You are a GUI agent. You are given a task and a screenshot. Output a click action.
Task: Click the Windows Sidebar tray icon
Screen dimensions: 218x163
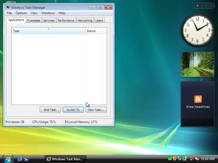click(184, 159)
